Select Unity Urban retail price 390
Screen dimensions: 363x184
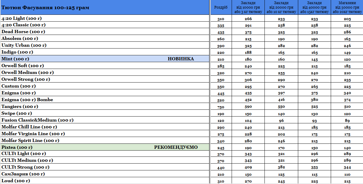point(221,46)
